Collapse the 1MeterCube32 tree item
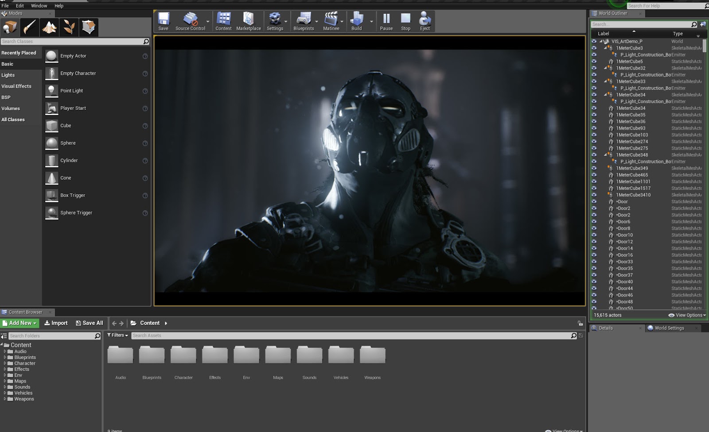 [605, 68]
